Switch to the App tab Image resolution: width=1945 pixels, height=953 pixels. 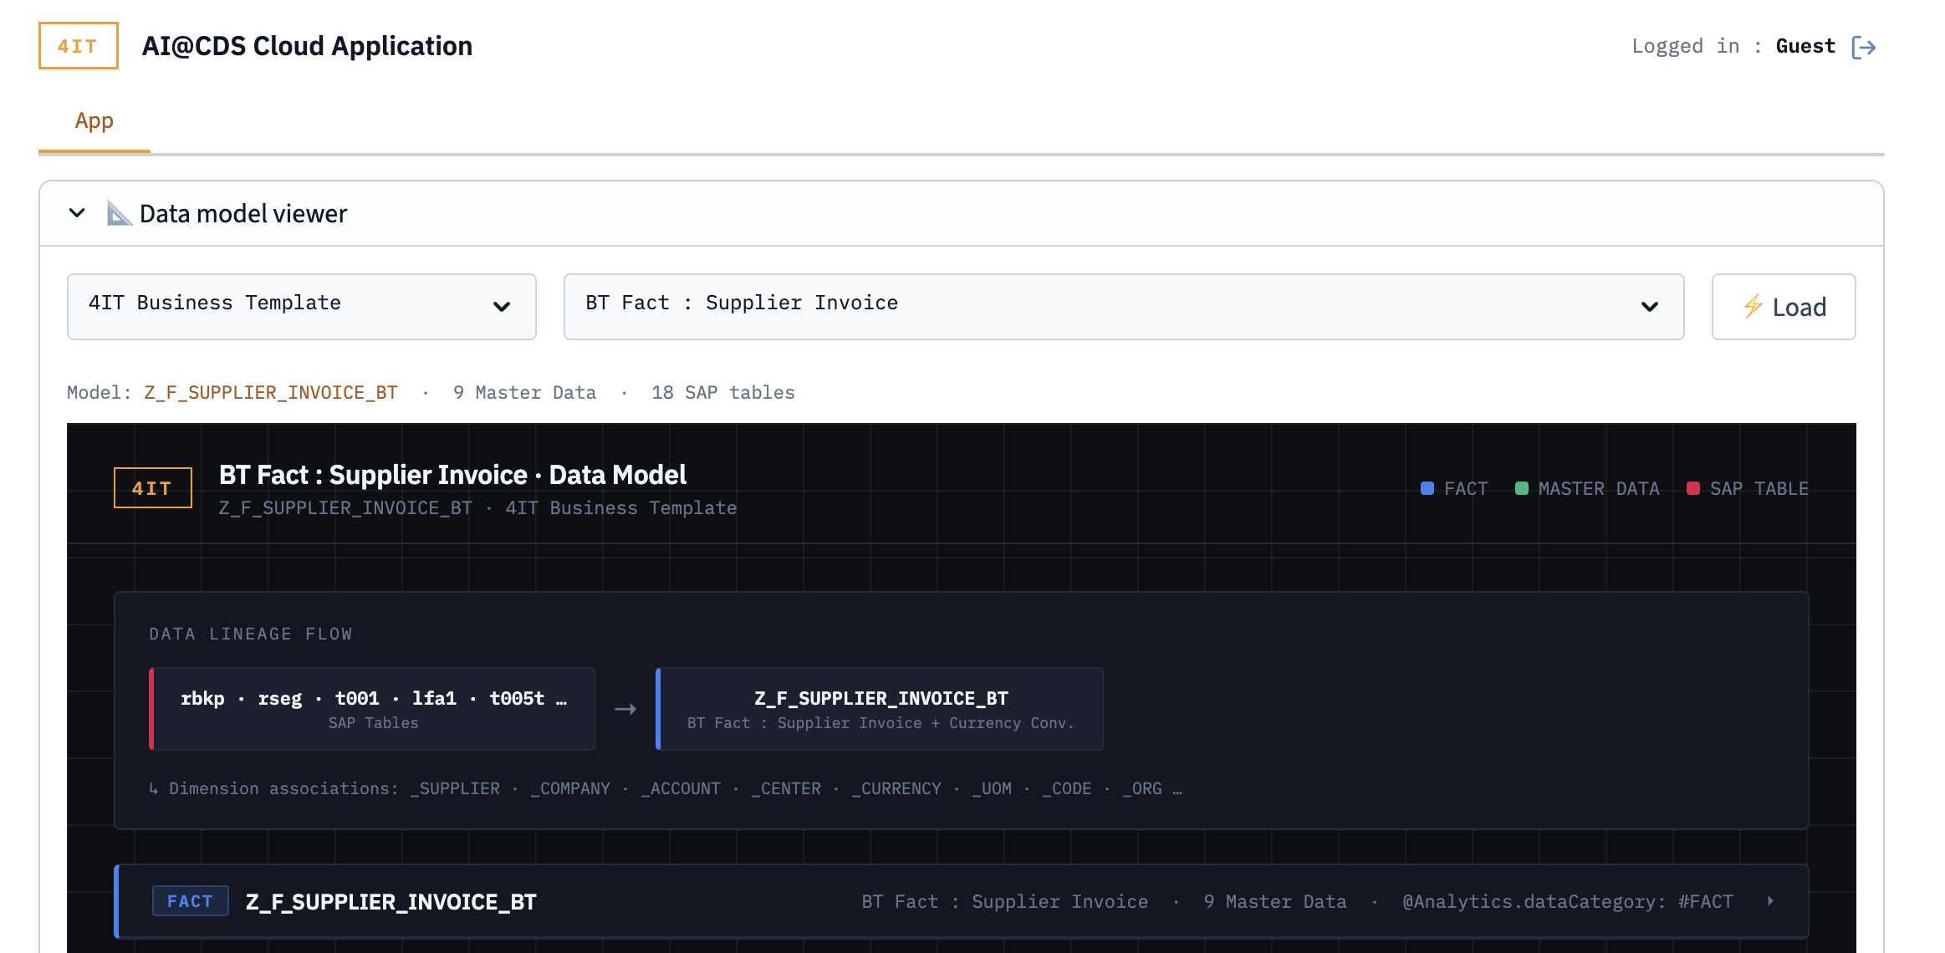tap(94, 120)
